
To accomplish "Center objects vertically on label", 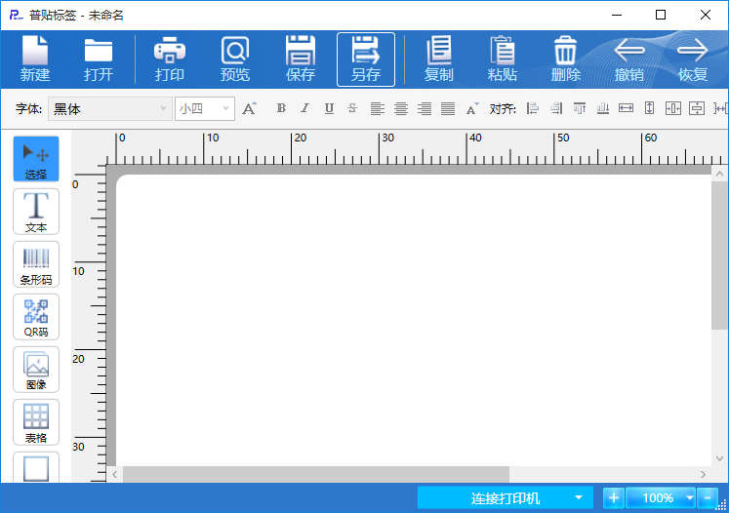I will pos(697,108).
